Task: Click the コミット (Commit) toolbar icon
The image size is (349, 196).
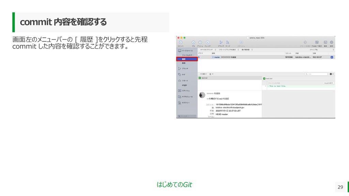Action: [x=181, y=43]
